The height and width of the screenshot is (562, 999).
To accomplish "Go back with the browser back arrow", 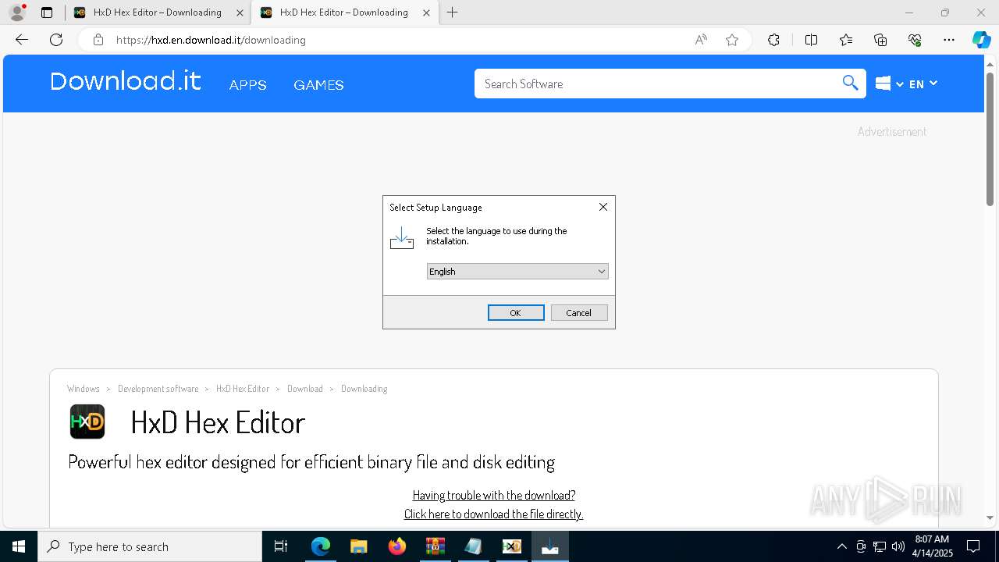I will (22, 40).
